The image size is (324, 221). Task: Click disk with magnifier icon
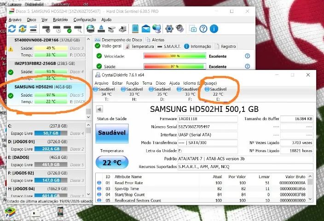[78, 29]
